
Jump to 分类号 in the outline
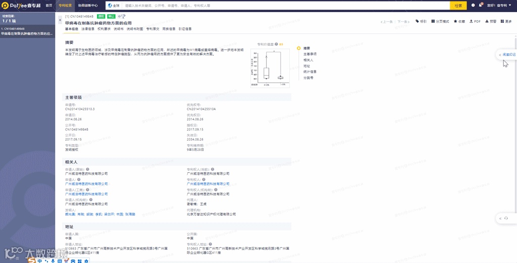308,78
